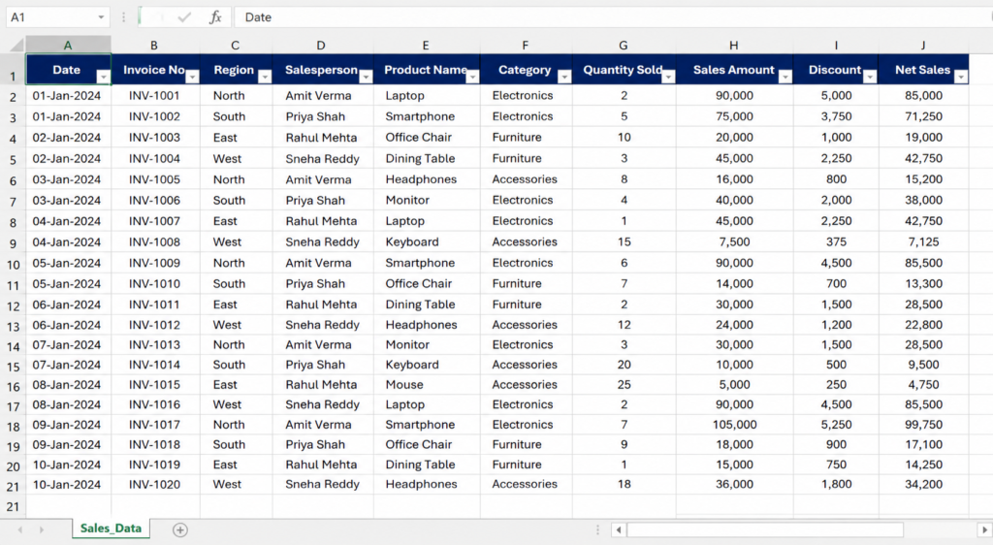Select Sales Amount cell 36,000
The image size is (993, 545).
pos(734,484)
